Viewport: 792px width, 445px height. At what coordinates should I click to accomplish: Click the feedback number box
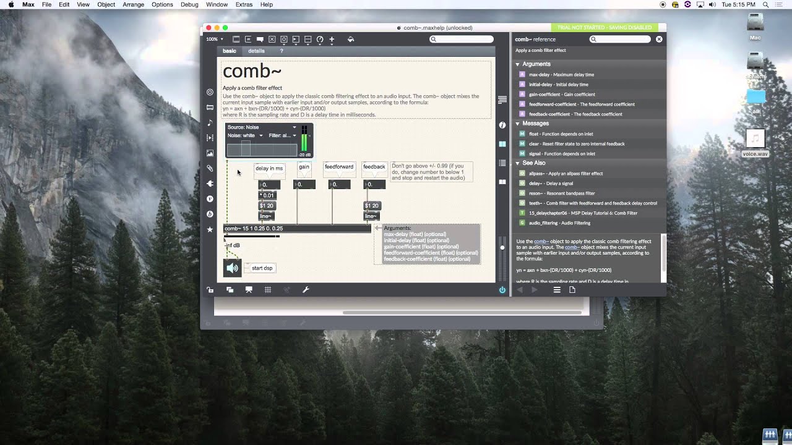click(x=374, y=185)
